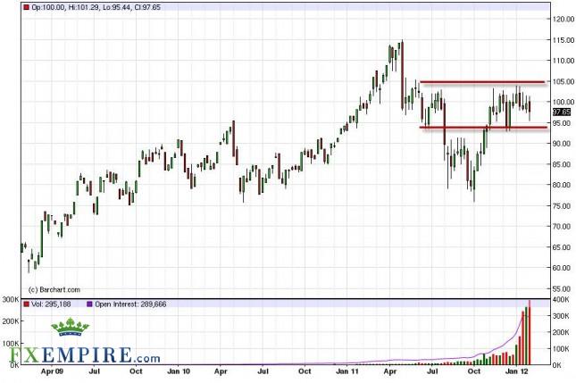Click the Jan 10 date axis label
This screenshot has height=383, width=576.
point(179,371)
